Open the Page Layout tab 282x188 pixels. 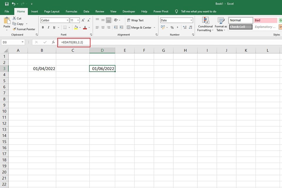[52, 11]
